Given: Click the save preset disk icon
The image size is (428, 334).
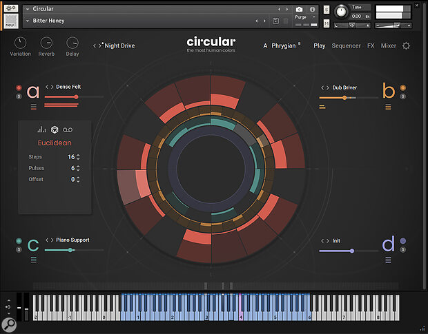Looking at the screenshot, I should [275, 21].
